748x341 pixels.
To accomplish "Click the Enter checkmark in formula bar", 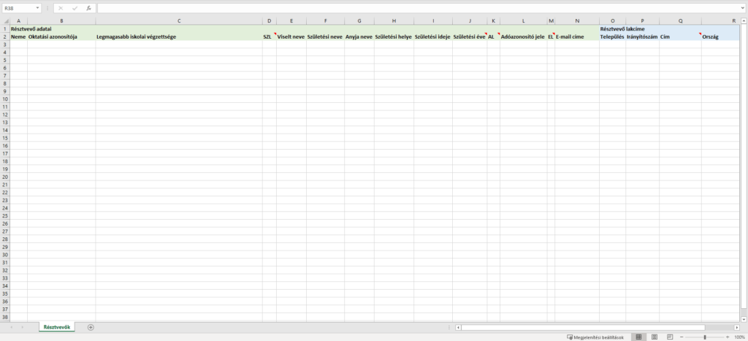I will (x=75, y=8).
